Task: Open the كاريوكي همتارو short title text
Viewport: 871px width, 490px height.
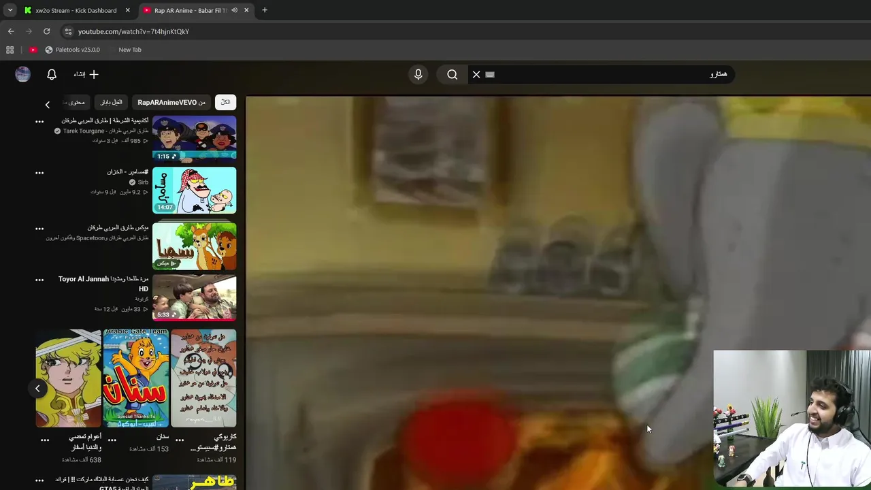Action: pyautogui.click(x=213, y=442)
